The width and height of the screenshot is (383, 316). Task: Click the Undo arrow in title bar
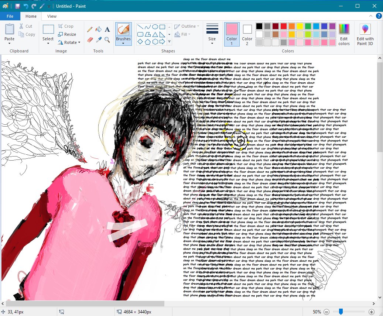25,6
